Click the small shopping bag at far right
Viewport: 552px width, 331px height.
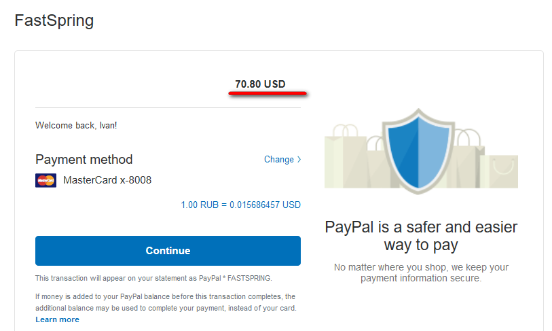point(502,171)
